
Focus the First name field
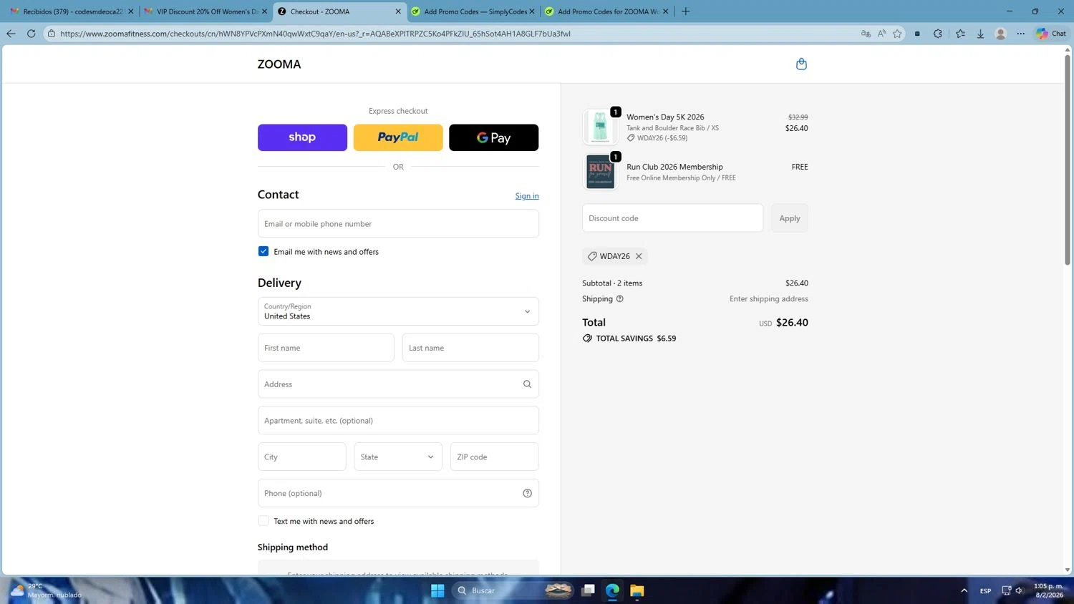[326, 348]
